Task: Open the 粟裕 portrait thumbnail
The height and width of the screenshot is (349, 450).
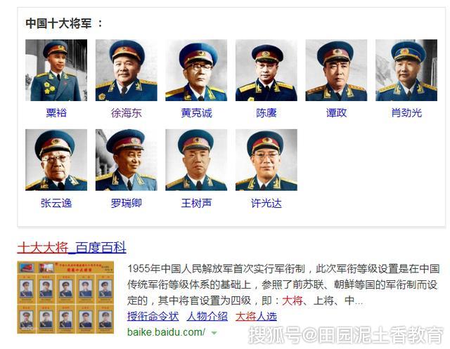Action: [x=56, y=70]
